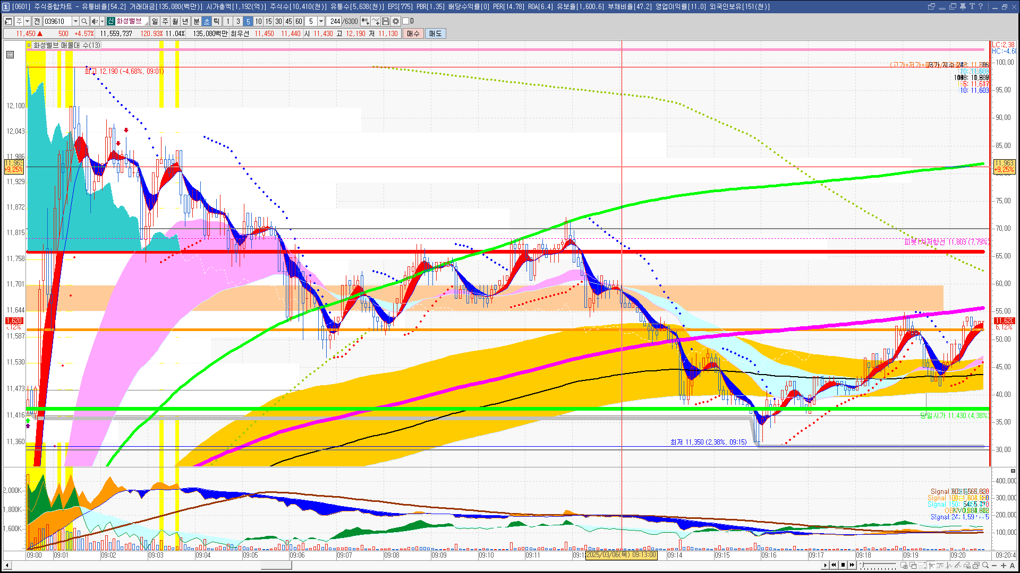
Task: Click the save chart floppy icon
Action: (386, 21)
